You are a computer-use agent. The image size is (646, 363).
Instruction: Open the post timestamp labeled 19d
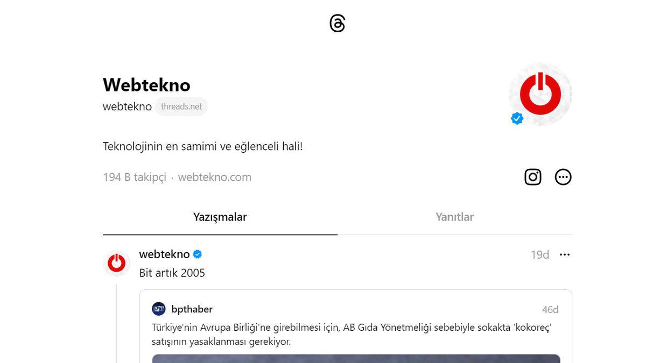(539, 254)
